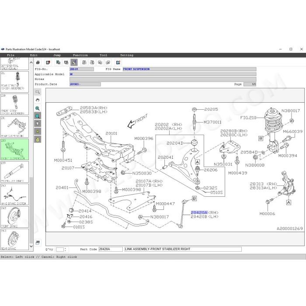Select highlighted part label 20420A in diagram
The height and width of the screenshot is (306, 306).
pos(199,212)
